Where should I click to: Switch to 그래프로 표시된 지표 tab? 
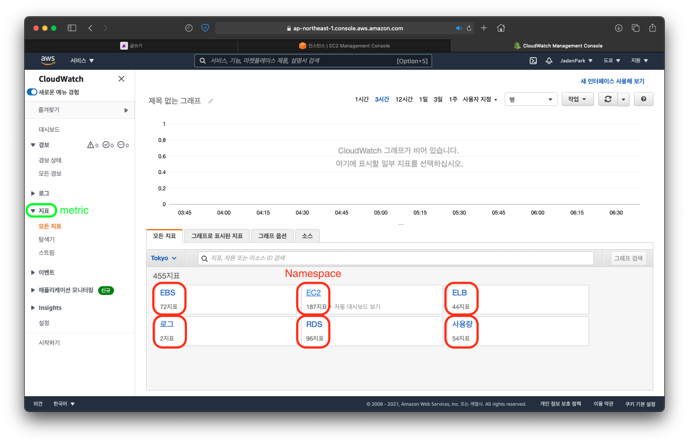(217, 236)
